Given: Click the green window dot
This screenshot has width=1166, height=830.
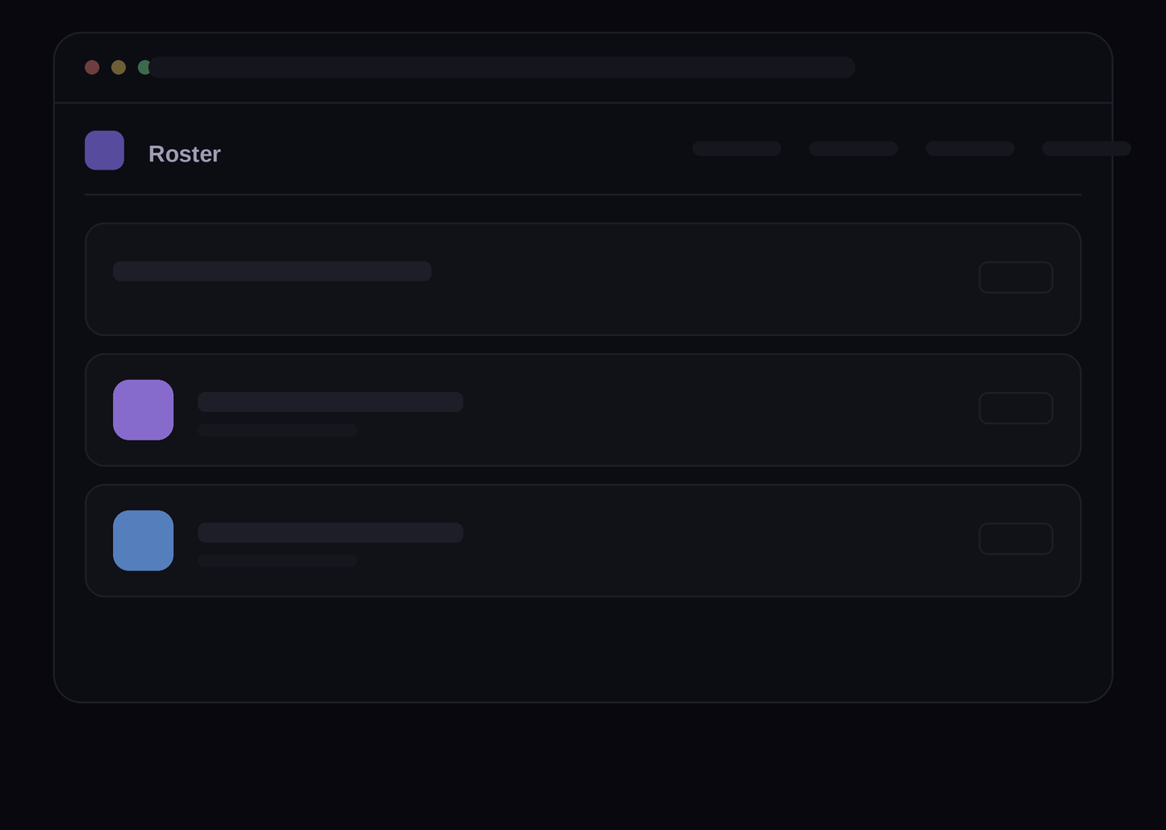Looking at the screenshot, I should pyautogui.click(x=144, y=67).
